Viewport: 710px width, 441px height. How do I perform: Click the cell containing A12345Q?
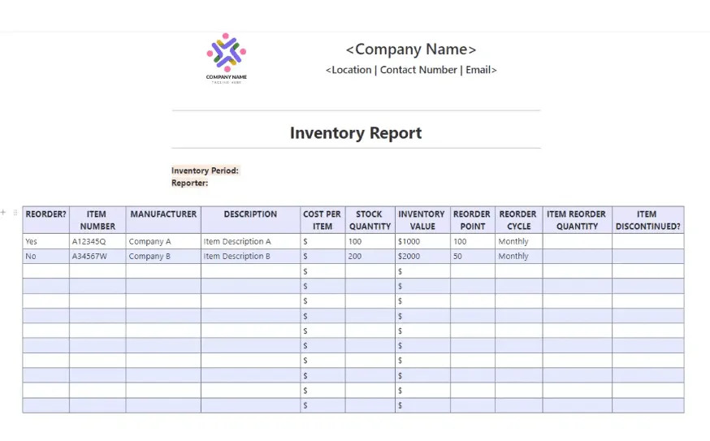pyautogui.click(x=97, y=241)
